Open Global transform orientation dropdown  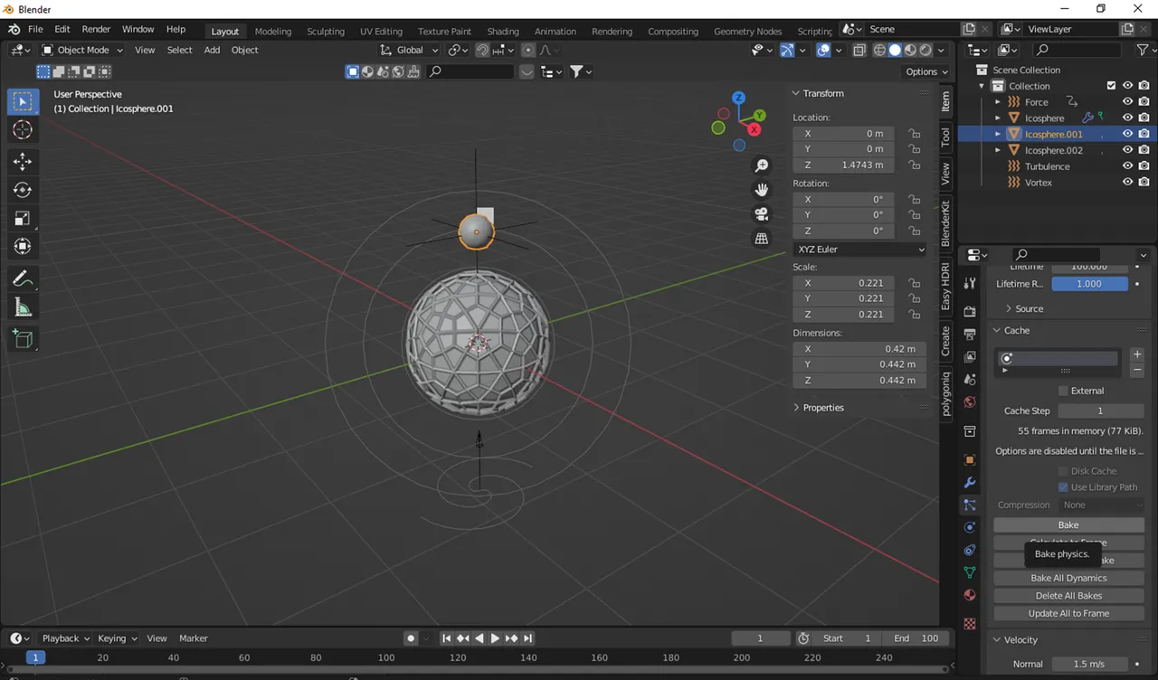pyautogui.click(x=409, y=51)
